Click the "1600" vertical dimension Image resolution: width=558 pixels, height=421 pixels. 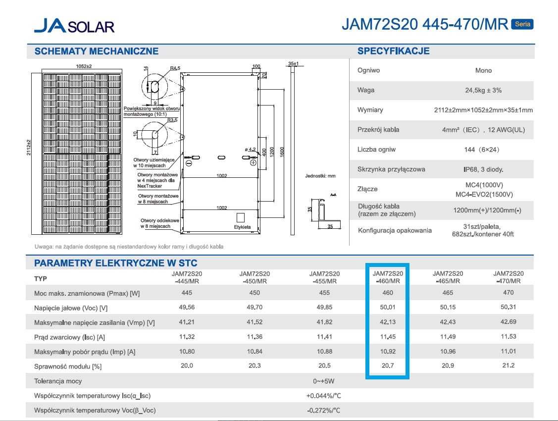point(282,152)
